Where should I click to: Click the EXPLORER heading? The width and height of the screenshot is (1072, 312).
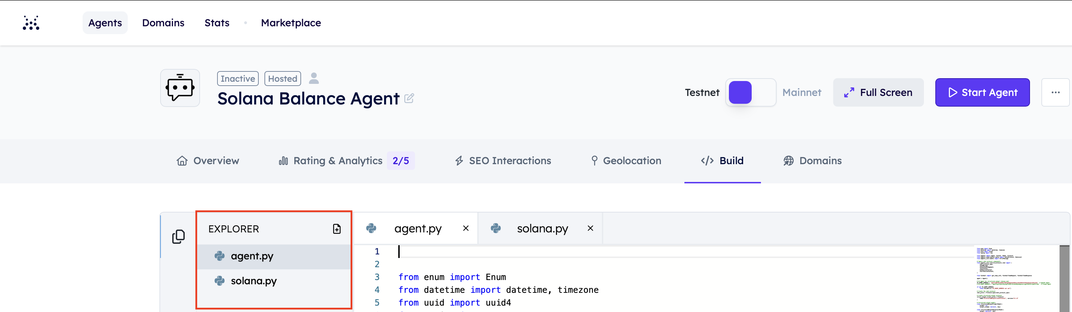pyautogui.click(x=233, y=229)
